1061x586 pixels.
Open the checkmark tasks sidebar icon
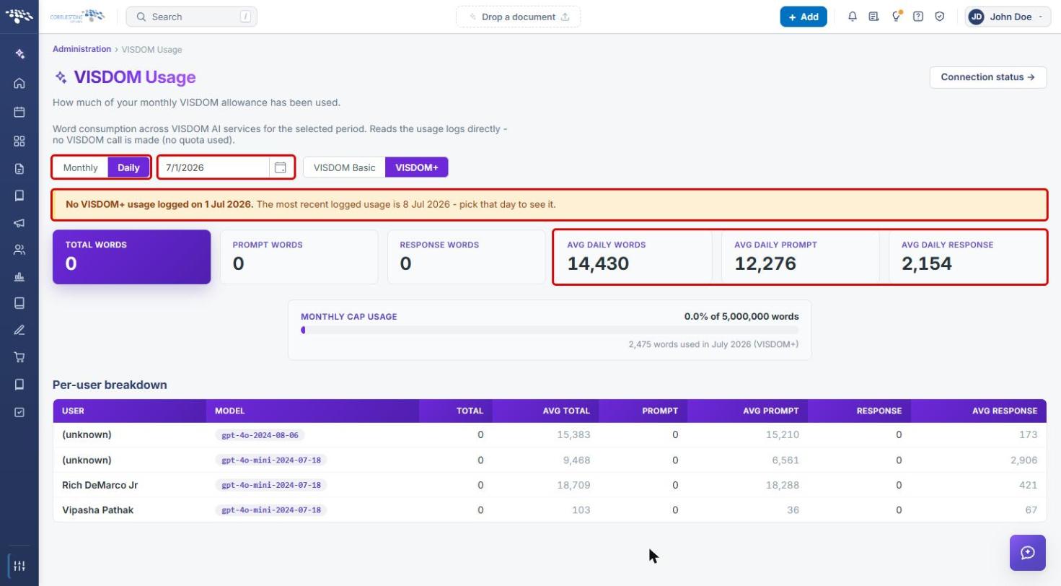pyautogui.click(x=19, y=412)
